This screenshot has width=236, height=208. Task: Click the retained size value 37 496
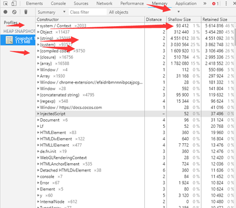(217, 114)
